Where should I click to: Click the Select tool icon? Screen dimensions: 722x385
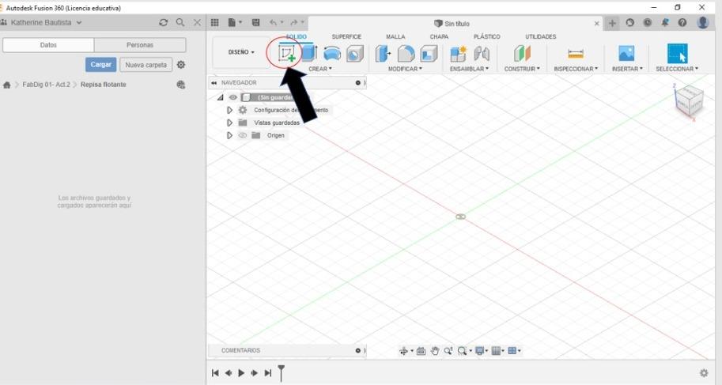click(678, 54)
